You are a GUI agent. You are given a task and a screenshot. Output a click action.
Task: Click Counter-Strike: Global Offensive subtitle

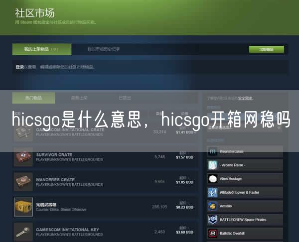(x=61, y=210)
